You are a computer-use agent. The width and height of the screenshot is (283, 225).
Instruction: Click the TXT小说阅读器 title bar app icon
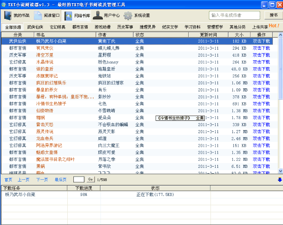click(x=4, y=4)
